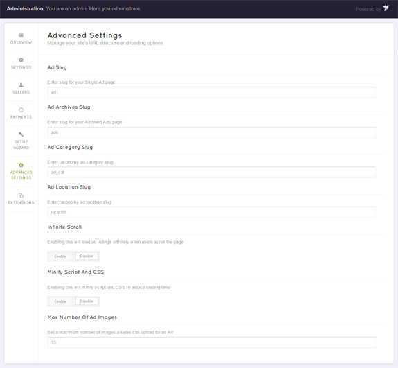Click the Max Number Of Ad Images heading
This screenshot has height=368, width=398.
coord(82,317)
